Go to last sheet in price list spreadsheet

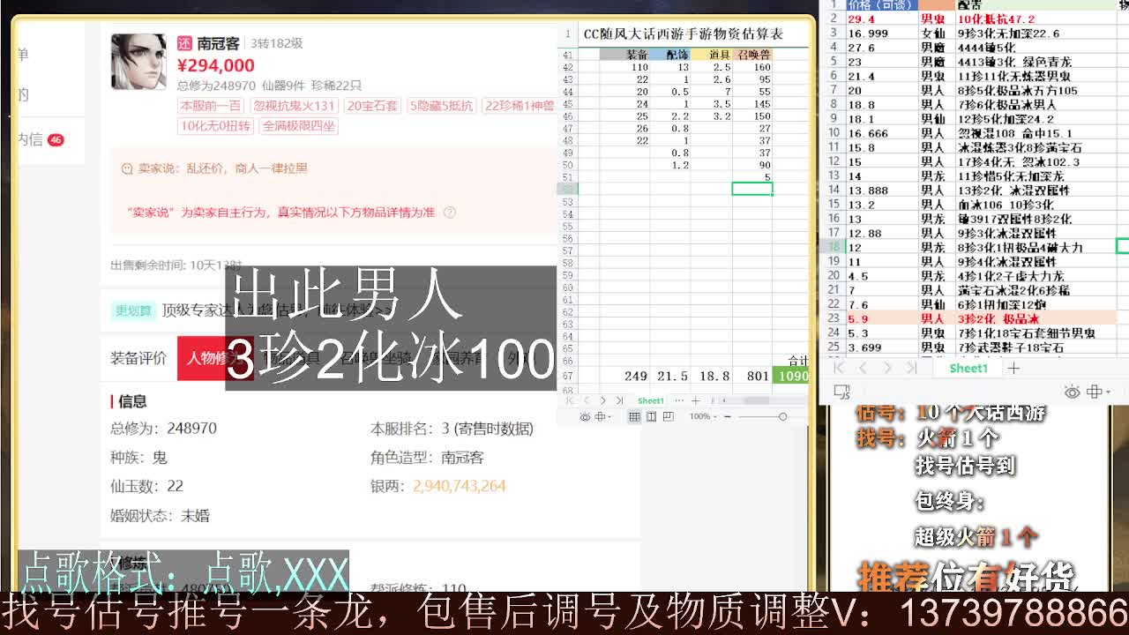tap(911, 368)
